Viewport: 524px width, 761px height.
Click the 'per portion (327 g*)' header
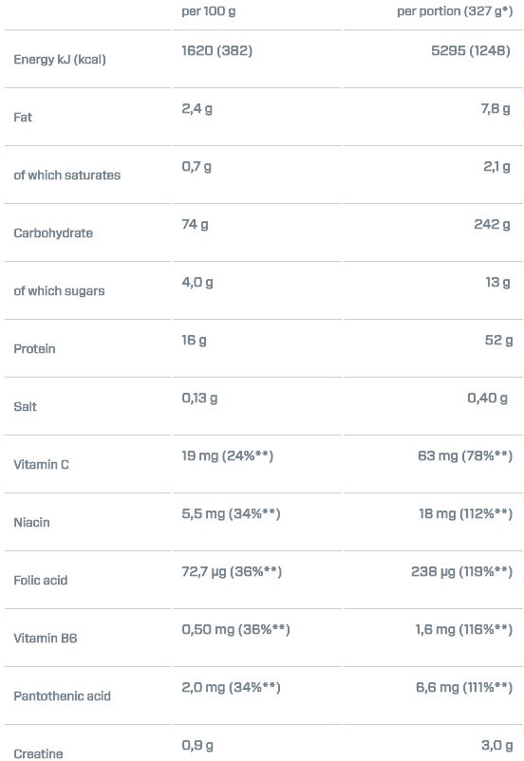(455, 11)
